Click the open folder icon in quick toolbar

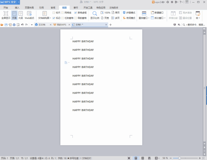coord(2,25)
